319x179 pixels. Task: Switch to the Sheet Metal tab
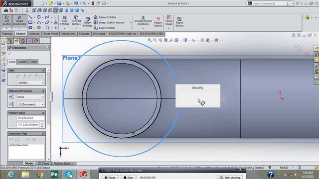50,34
